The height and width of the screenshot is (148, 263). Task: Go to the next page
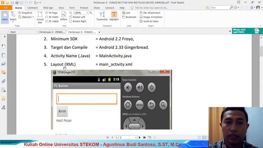click(140, 137)
